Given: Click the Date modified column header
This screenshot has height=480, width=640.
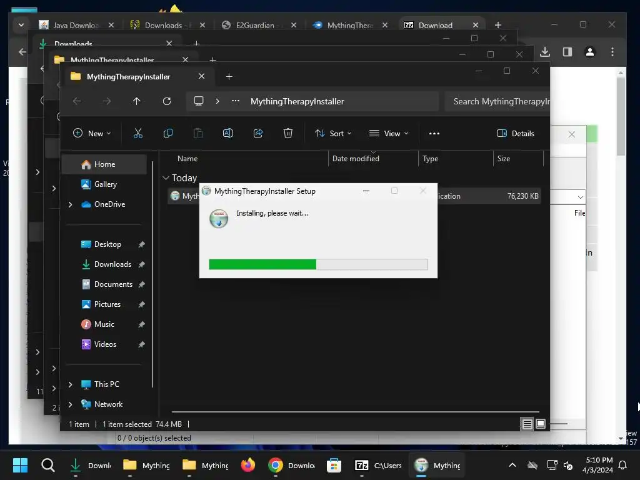Looking at the screenshot, I should tap(373, 159).
